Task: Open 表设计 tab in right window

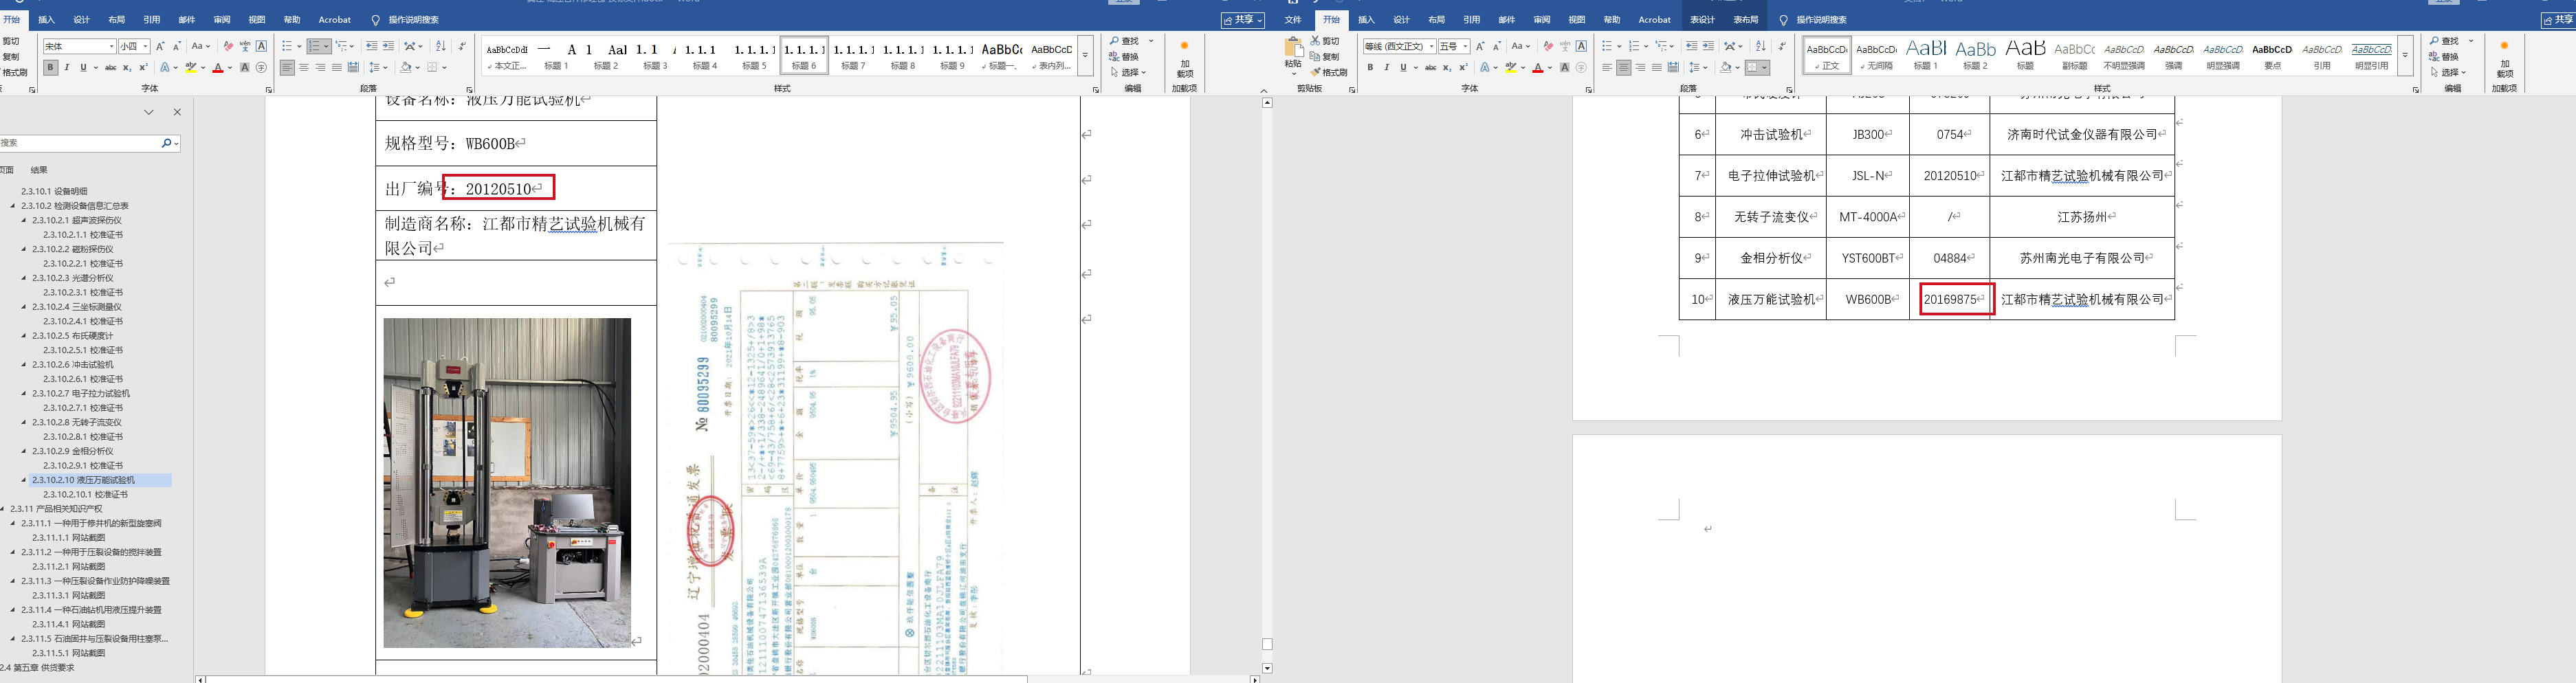Action: point(1702,20)
